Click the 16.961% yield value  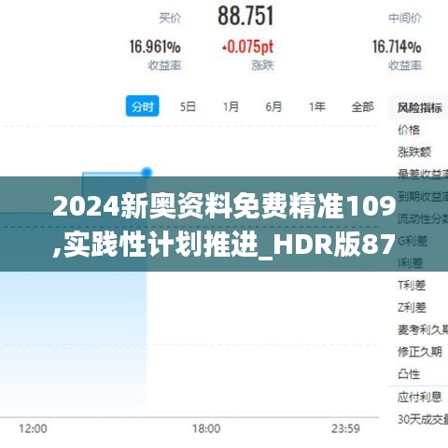coord(155,47)
